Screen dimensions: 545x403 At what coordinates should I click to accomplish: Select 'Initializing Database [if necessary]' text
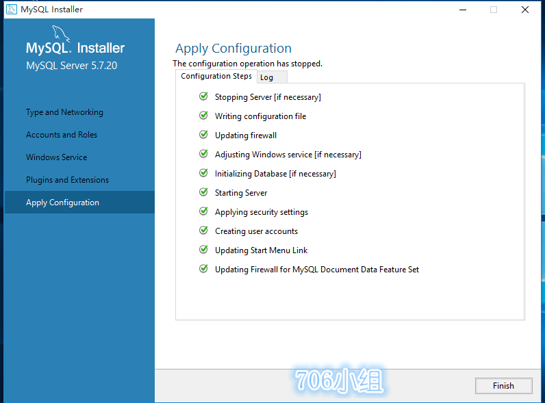click(x=276, y=174)
